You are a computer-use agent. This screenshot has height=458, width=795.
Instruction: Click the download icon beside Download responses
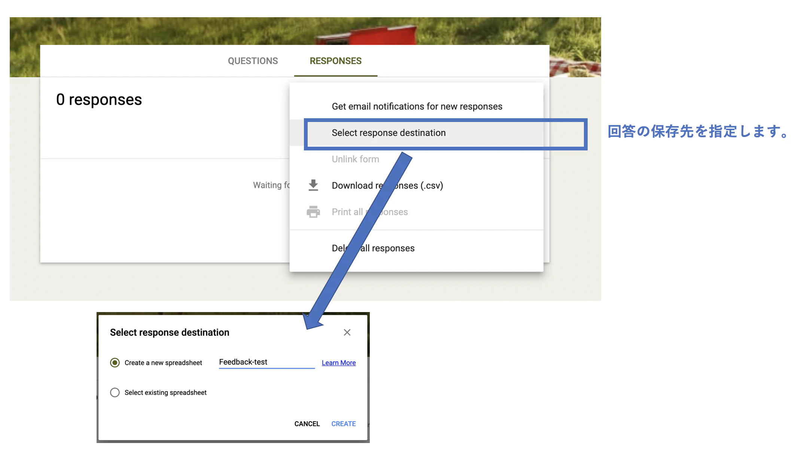coord(313,185)
